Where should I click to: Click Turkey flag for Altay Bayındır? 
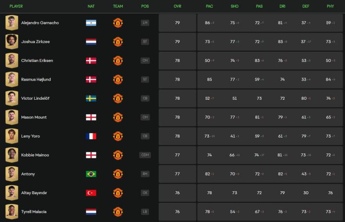pyautogui.click(x=91, y=193)
